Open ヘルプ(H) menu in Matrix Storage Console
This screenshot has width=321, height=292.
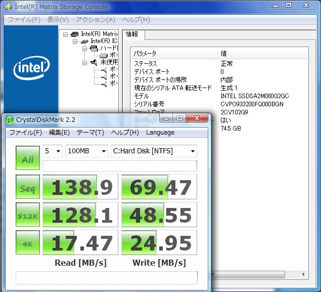tap(136, 20)
